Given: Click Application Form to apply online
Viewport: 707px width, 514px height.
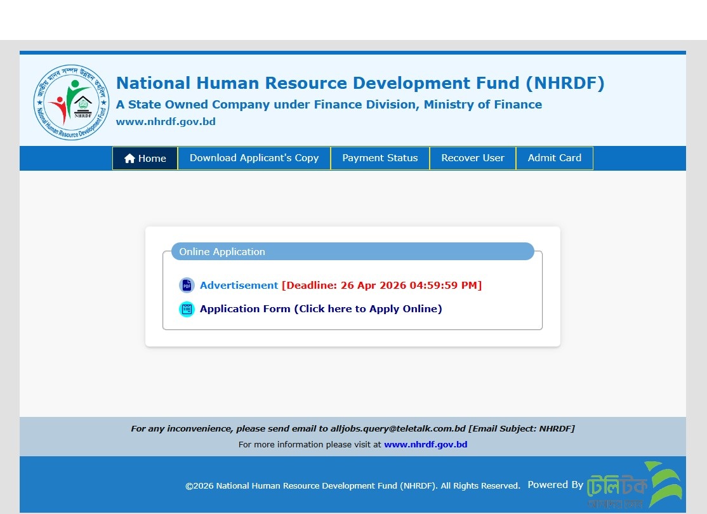Looking at the screenshot, I should tap(320, 309).
